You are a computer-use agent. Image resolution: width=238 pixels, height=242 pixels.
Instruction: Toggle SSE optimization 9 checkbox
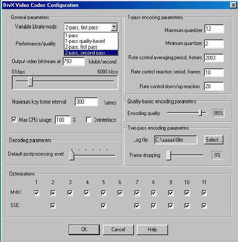coord(171,206)
